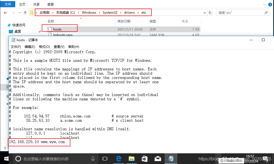Open the Windows Start menu
Viewport: 274px width, 164px height.
pos(6,159)
